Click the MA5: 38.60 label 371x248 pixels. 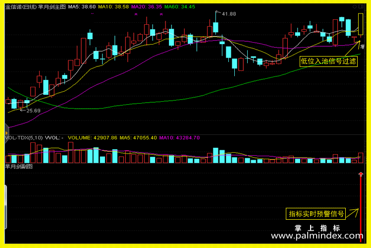tap(82, 7)
